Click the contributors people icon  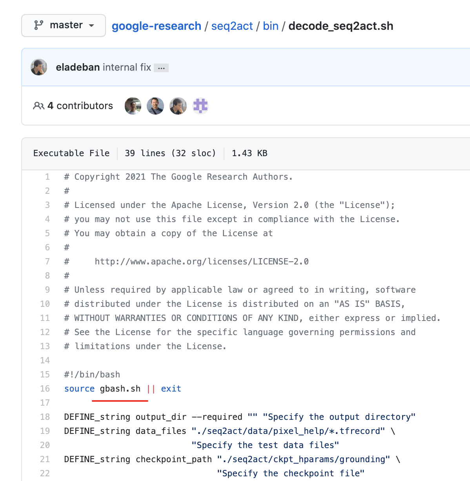[38, 106]
